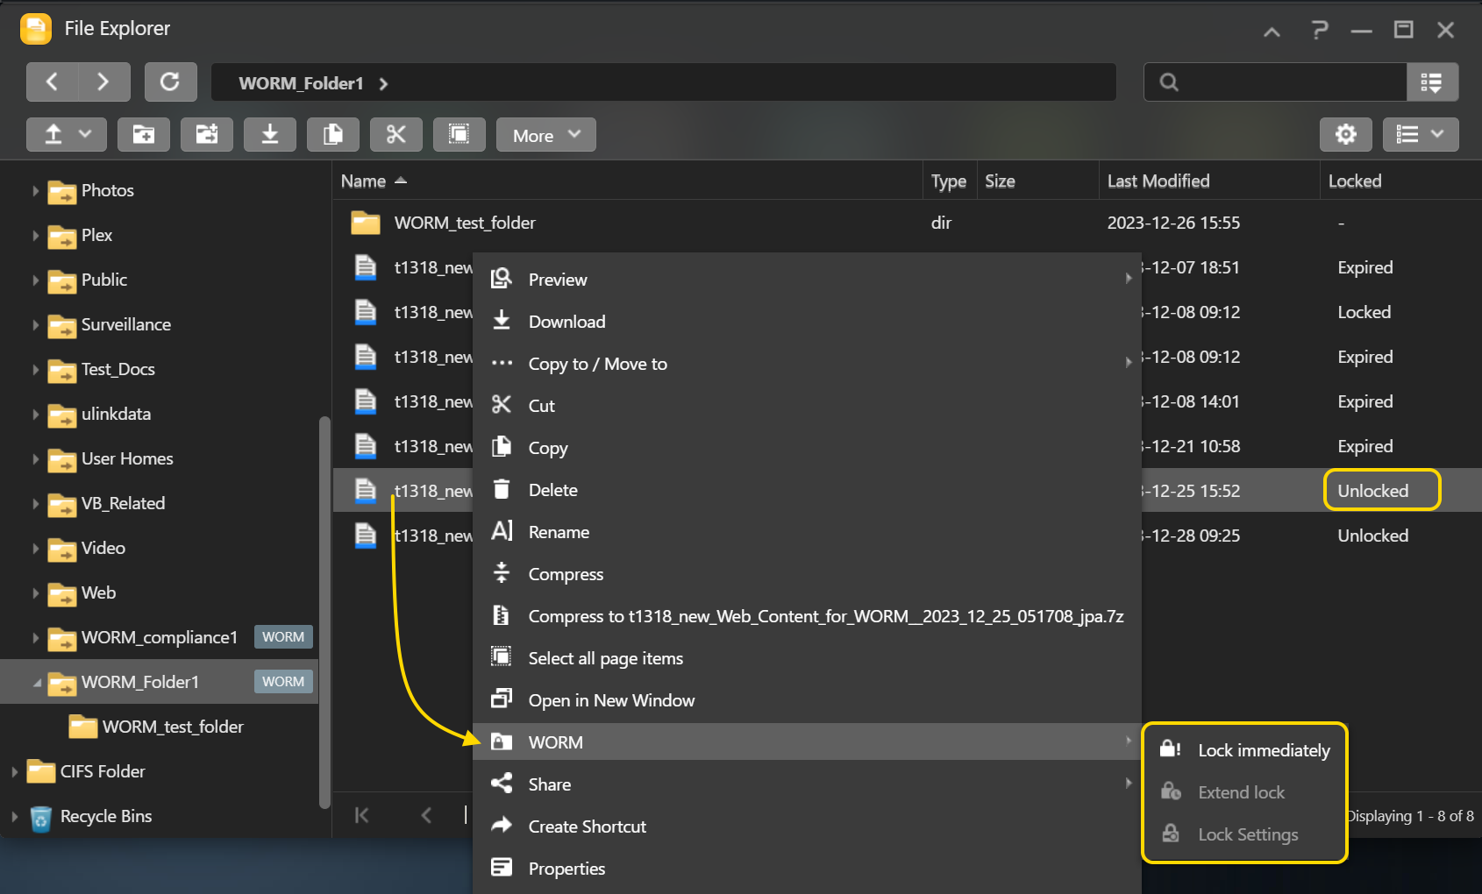Click Extend lock in WORM submenu
Viewport: 1482px width, 894px height.
(1244, 792)
